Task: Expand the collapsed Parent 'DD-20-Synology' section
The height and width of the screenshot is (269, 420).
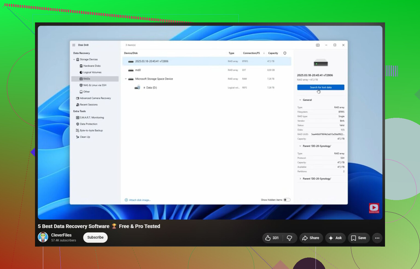Action: point(300,179)
